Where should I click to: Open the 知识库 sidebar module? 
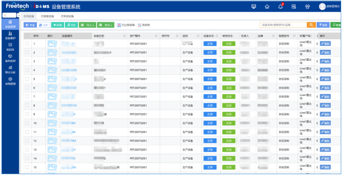(x=10, y=47)
